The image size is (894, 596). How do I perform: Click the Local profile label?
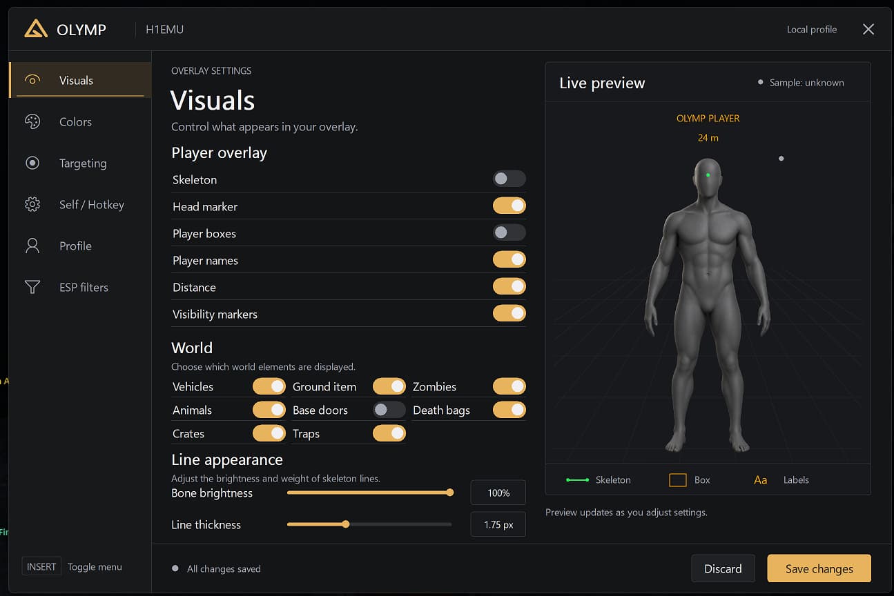(812, 30)
